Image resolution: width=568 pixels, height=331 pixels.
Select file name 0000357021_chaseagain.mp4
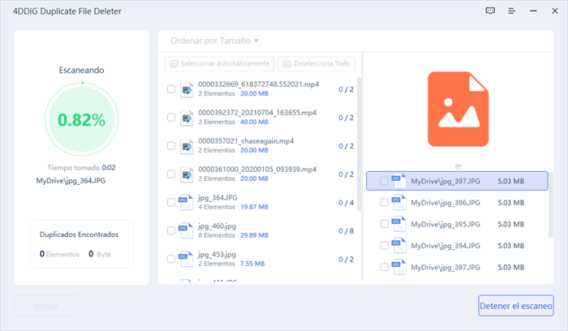tap(246, 141)
